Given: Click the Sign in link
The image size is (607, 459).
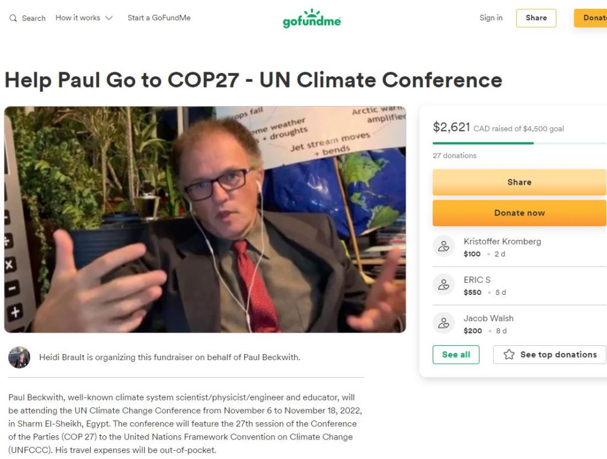Looking at the screenshot, I should [491, 18].
